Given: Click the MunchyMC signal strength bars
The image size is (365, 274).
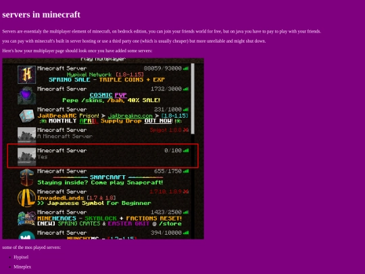Looking at the screenshot, I should [x=186, y=233].
